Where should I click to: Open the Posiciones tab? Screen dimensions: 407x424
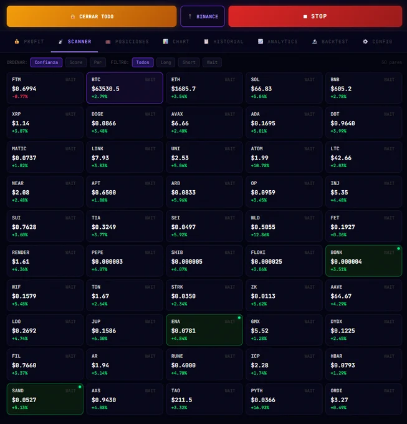click(x=127, y=42)
